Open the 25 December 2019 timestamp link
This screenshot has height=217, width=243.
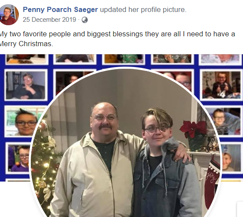[49, 20]
